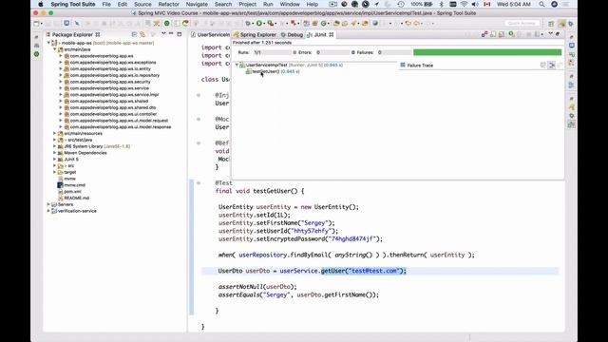Select testGetUser() in JUnit results
The height and width of the screenshot is (342, 608).
click(273, 72)
